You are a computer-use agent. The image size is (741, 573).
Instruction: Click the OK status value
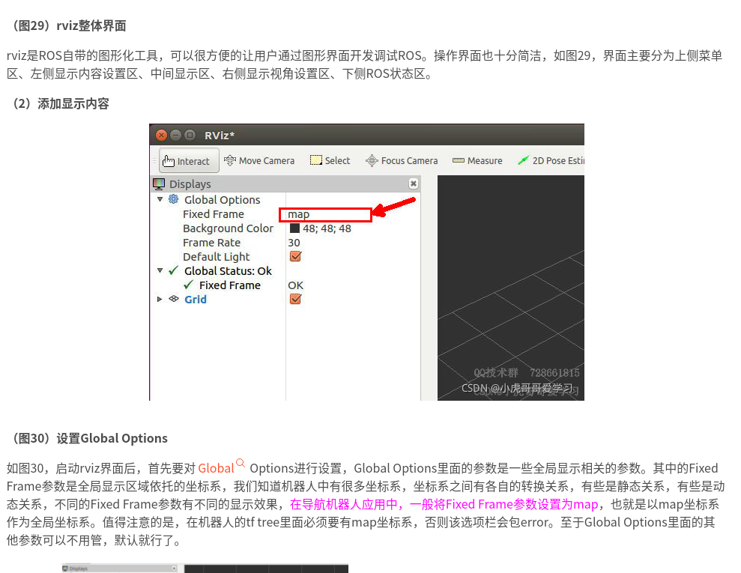[295, 285]
